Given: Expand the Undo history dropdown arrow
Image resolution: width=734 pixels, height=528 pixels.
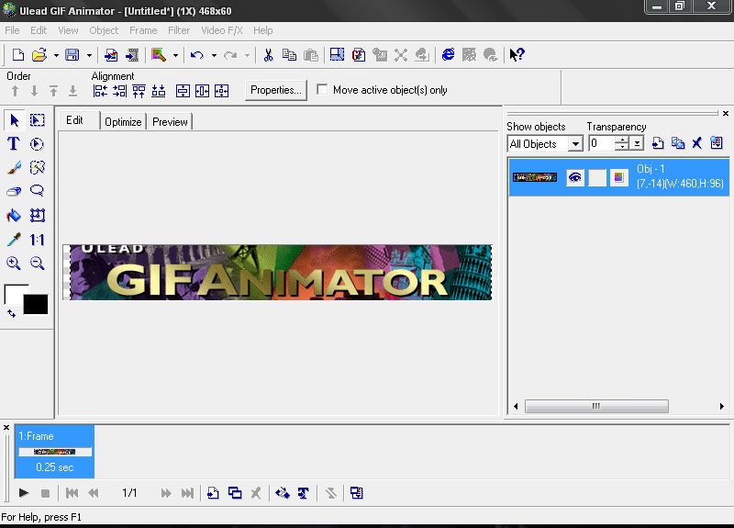Looking at the screenshot, I should click(214, 55).
